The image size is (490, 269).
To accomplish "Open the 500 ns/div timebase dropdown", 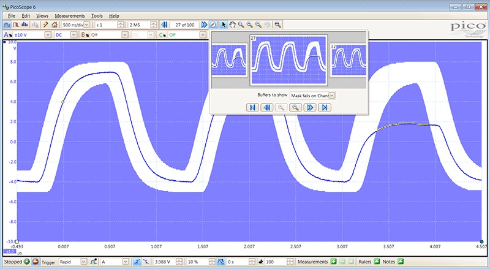I will [88, 25].
